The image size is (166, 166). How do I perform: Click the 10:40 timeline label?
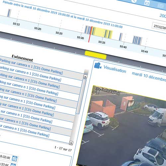[123, 47]
